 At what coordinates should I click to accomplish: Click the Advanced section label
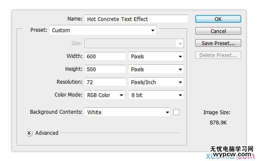click(47, 133)
